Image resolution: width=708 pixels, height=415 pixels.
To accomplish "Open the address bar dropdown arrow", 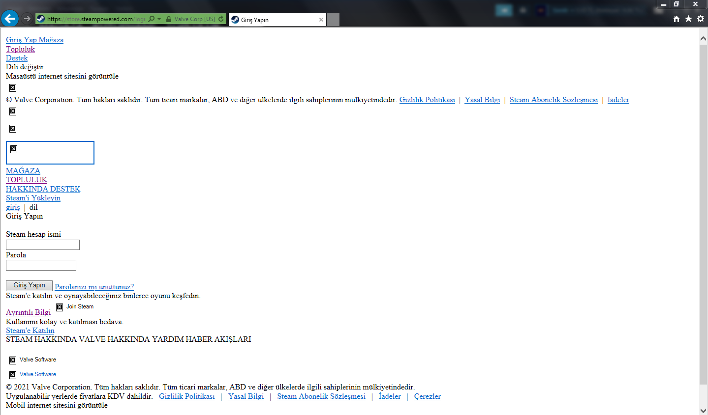I will (159, 19).
